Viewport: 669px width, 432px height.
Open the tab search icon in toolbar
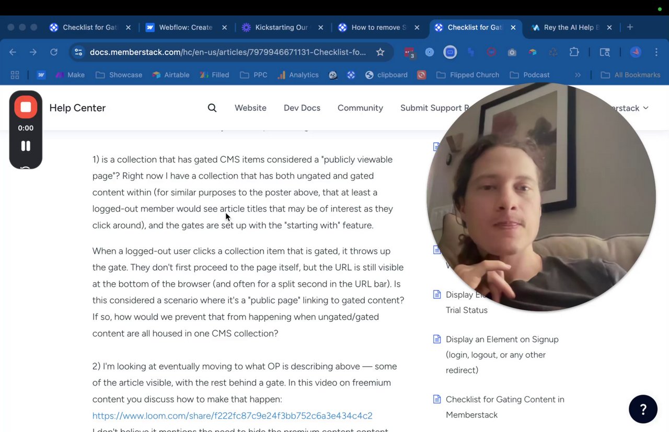[x=605, y=52]
